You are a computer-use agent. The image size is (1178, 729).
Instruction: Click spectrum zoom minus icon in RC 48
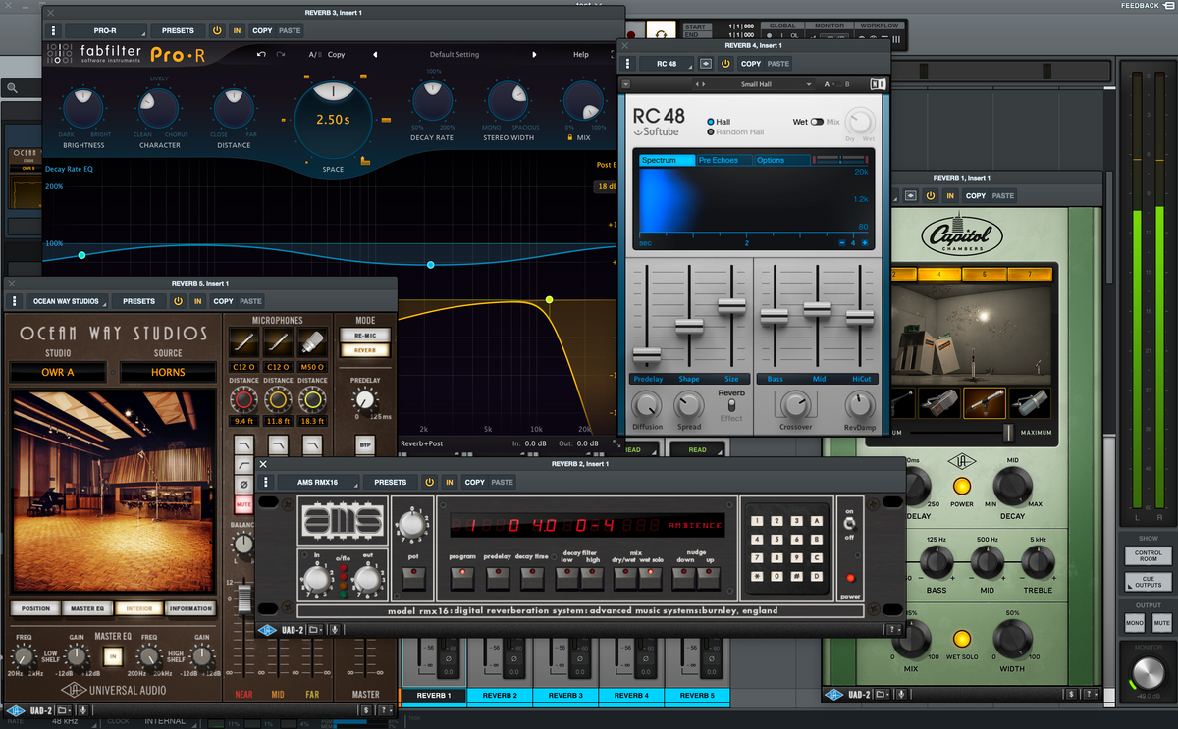point(841,242)
